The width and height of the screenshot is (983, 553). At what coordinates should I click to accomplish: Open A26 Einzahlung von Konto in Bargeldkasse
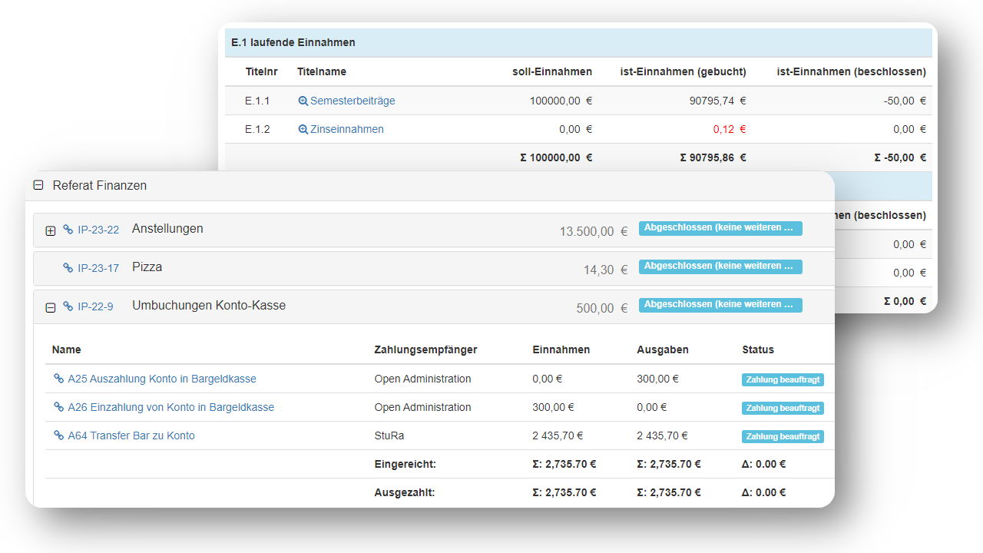click(170, 407)
